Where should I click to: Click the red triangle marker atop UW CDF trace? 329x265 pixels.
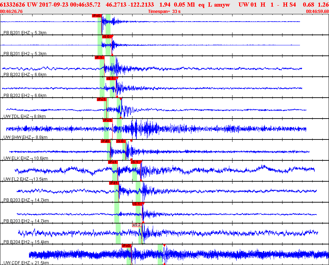[x=164, y=245]
